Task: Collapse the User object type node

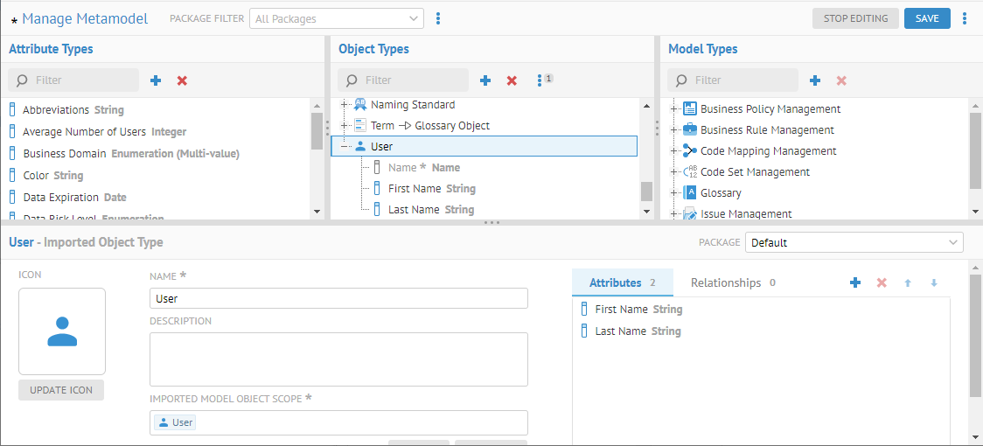Action: pos(345,147)
